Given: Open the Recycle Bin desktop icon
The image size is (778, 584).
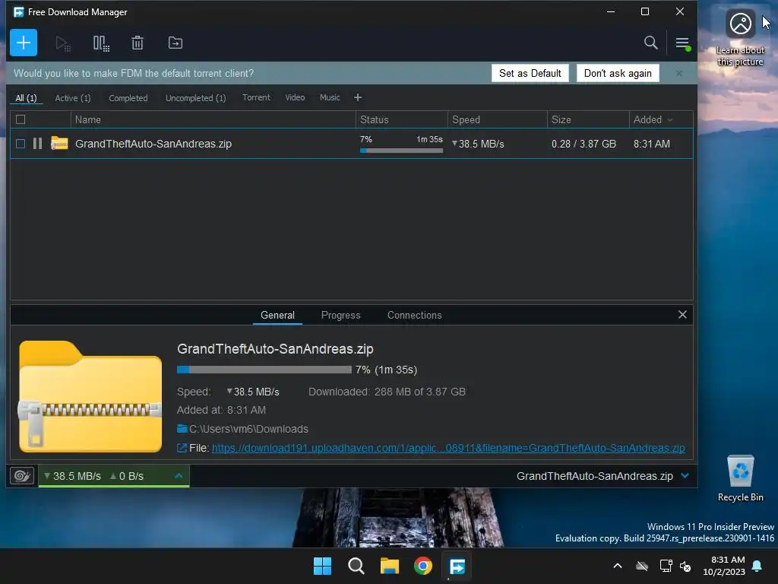Looking at the screenshot, I should click(740, 478).
